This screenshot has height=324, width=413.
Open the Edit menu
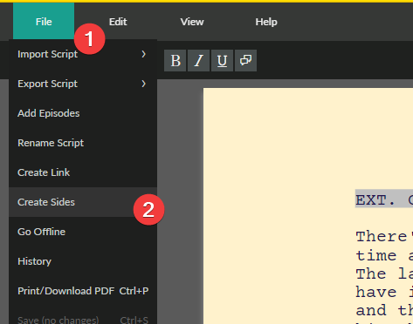(118, 22)
